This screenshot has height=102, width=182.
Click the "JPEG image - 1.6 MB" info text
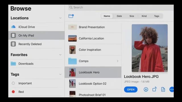(x=136, y=82)
